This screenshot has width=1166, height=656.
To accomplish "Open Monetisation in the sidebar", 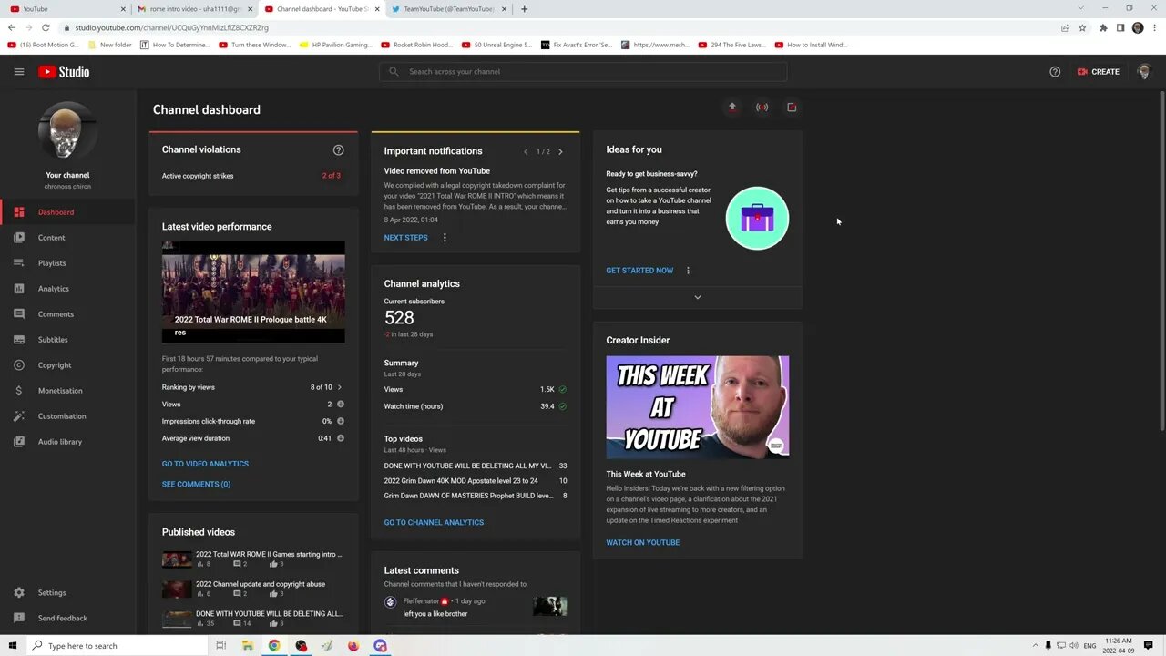I will pyautogui.click(x=68, y=391).
